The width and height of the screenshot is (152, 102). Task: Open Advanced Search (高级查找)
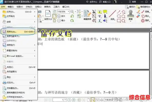click(143, 7)
